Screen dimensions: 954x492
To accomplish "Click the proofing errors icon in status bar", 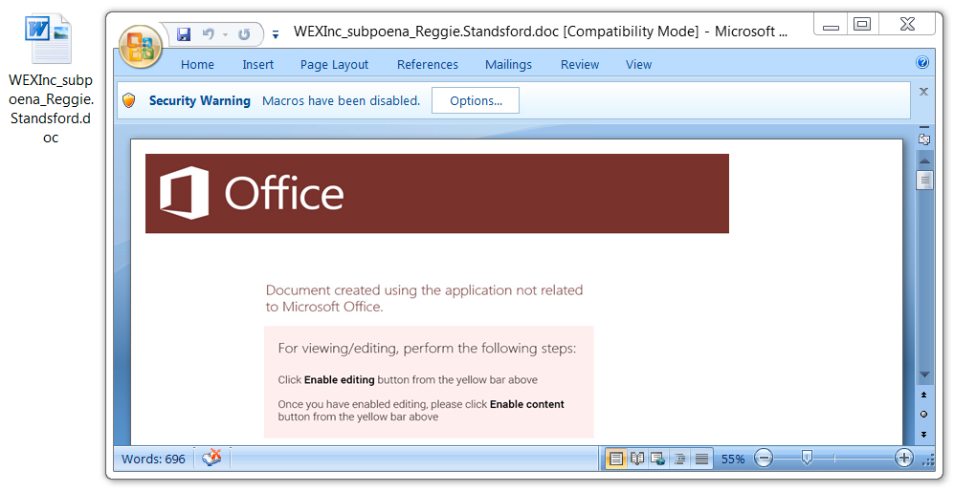I will click(x=211, y=458).
